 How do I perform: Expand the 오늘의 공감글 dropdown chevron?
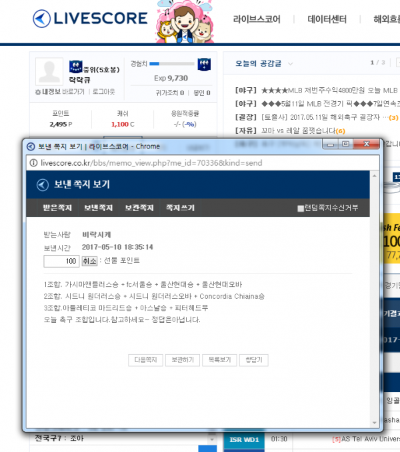tap(290, 64)
